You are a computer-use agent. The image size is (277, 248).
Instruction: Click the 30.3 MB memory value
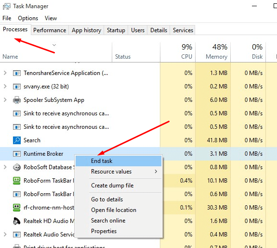(x=217, y=208)
